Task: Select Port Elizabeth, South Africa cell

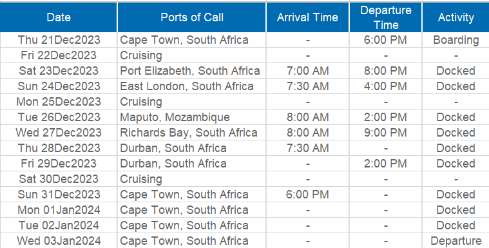Action: coord(192,71)
